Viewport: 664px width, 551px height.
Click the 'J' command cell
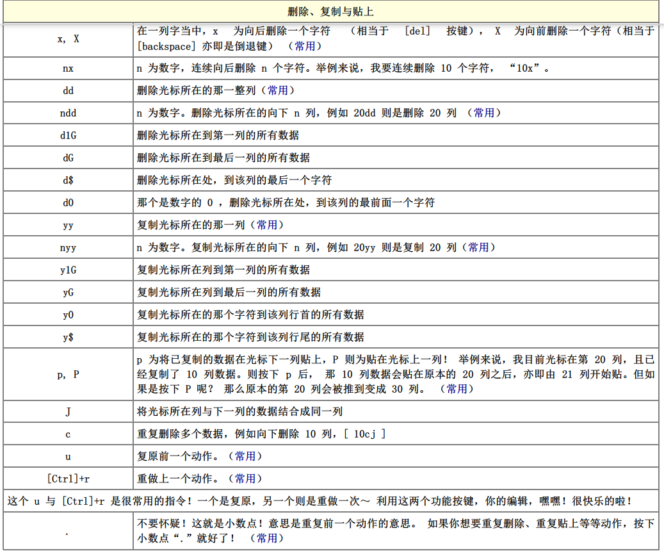click(68, 411)
